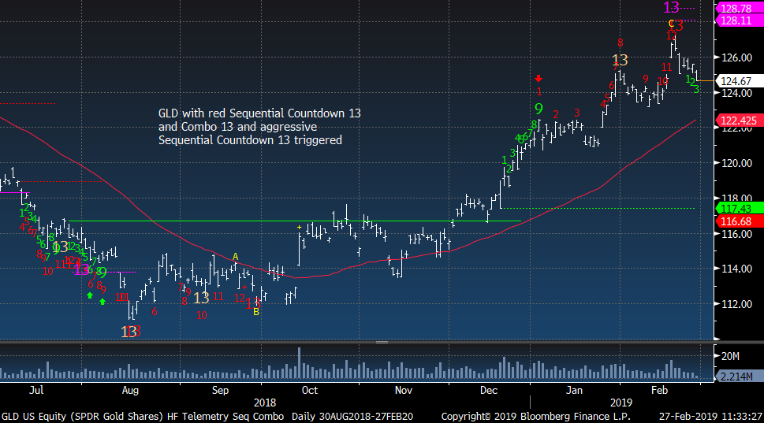Click the 126.00 price axis label
The image size is (764, 423).
pyautogui.click(x=736, y=58)
